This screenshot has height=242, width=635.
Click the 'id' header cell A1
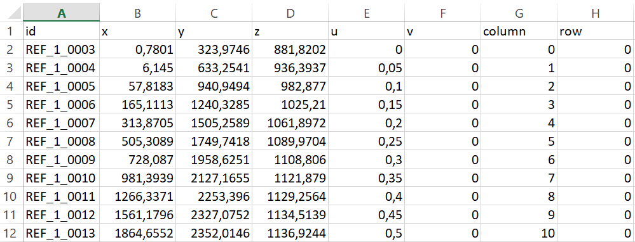pos(61,31)
